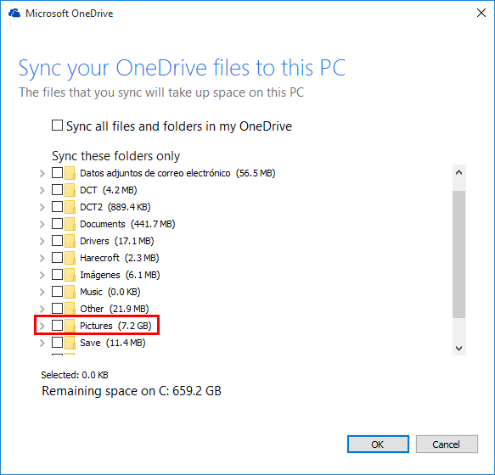Expand the Documents folder chevron
The width and height of the screenshot is (495, 475).
coord(42,224)
